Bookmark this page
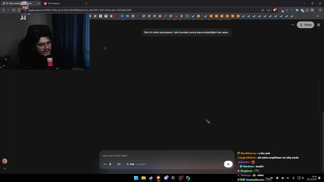 click(x=19, y=10)
